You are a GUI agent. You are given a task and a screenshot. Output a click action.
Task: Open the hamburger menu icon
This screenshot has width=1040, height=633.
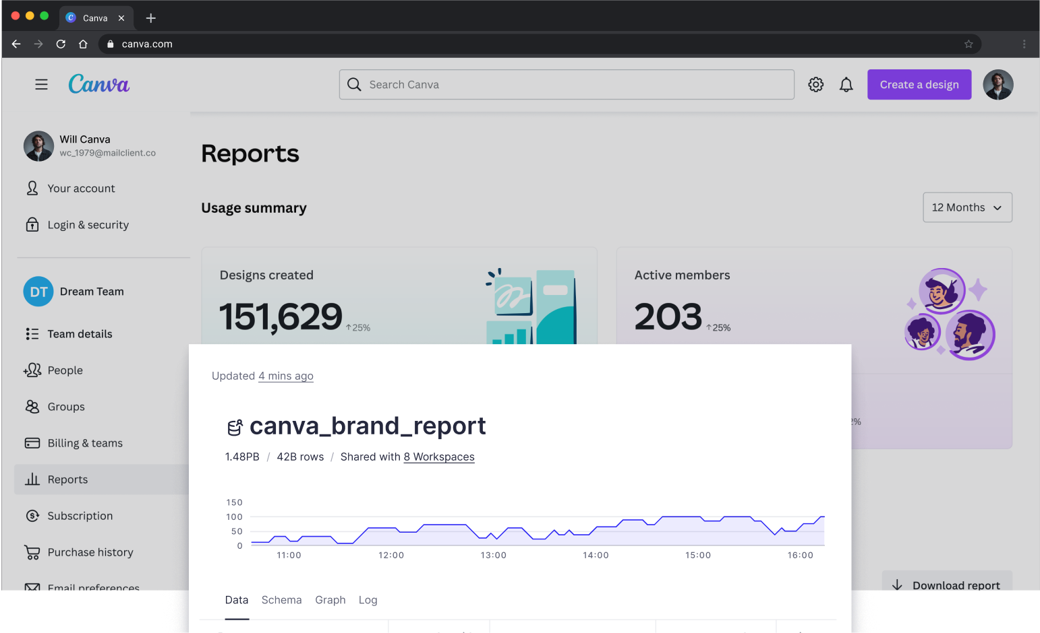tap(41, 84)
